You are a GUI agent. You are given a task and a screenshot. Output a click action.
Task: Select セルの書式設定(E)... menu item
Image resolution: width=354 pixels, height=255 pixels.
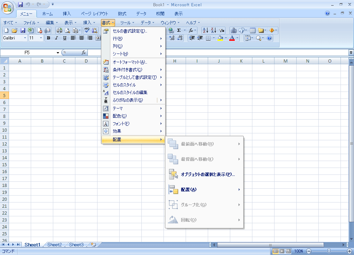pyautogui.click(x=133, y=31)
